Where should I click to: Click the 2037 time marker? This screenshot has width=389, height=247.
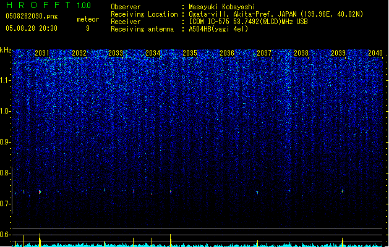pyautogui.click(x=264, y=53)
